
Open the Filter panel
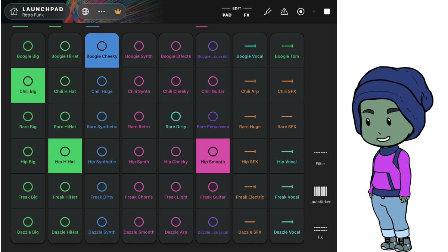coord(320,158)
